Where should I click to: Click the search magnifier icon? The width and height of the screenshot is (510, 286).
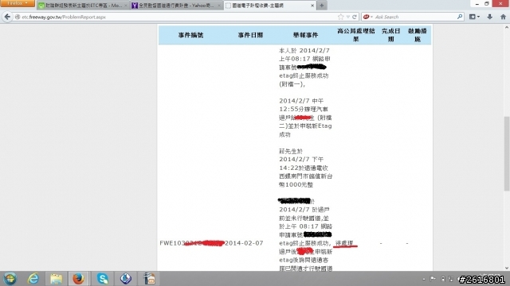(x=460, y=17)
